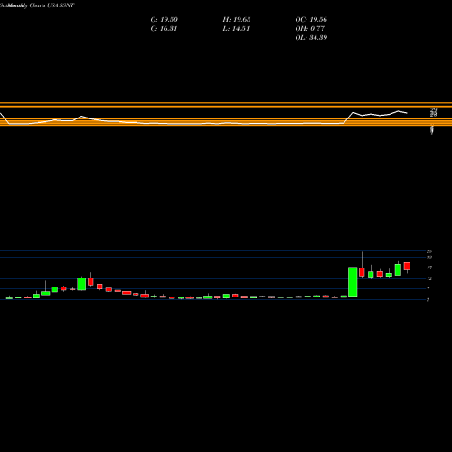Select the OC: 19.56 value
The height and width of the screenshot is (452, 452).
[x=311, y=20]
